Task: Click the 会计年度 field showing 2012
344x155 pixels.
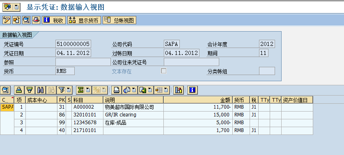Action: pyautogui.click(x=267, y=44)
